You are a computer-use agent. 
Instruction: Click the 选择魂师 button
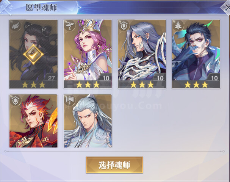(114, 165)
